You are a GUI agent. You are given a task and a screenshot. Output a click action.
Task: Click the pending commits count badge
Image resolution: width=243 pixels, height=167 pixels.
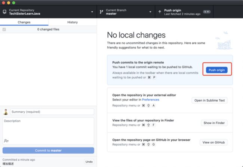click(207, 12)
